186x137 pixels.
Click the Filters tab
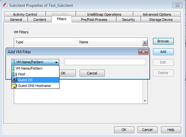point(62,19)
